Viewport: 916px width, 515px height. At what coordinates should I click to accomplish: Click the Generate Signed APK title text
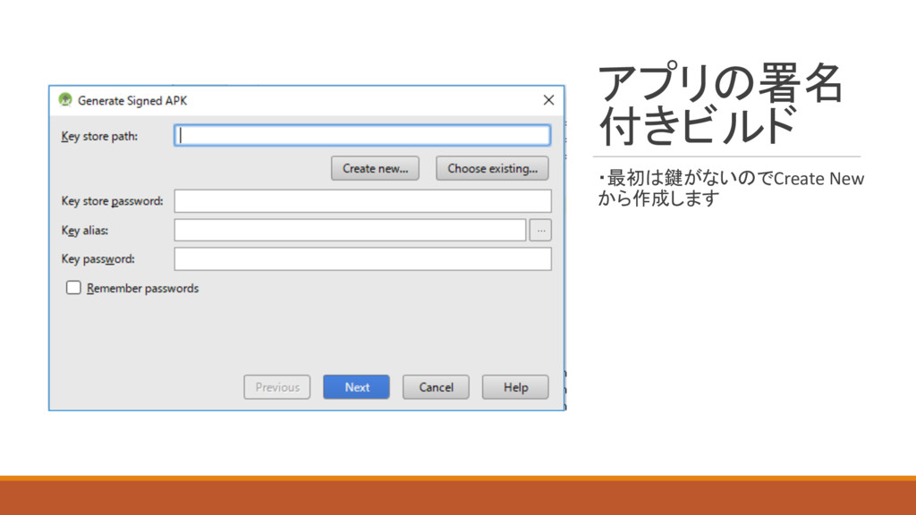132,100
